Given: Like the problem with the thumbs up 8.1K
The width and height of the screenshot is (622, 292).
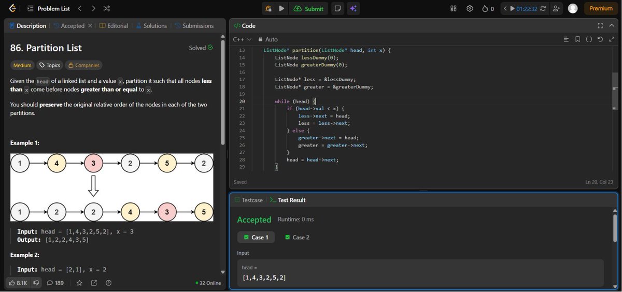Looking at the screenshot, I should click(18, 283).
